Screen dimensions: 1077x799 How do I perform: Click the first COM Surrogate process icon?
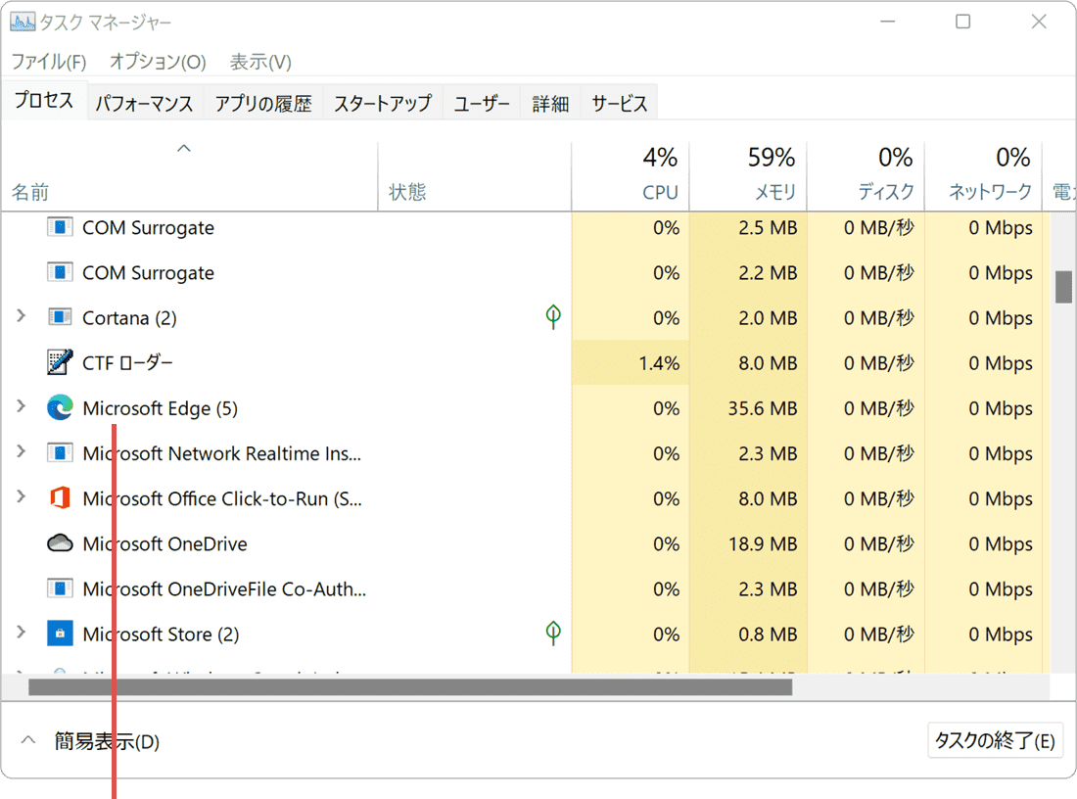pyautogui.click(x=59, y=227)
